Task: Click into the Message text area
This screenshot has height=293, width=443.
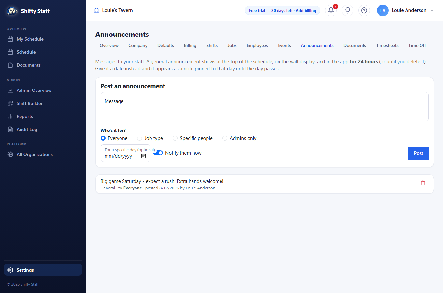Action: pyautogui.click(x=264, y=107)
